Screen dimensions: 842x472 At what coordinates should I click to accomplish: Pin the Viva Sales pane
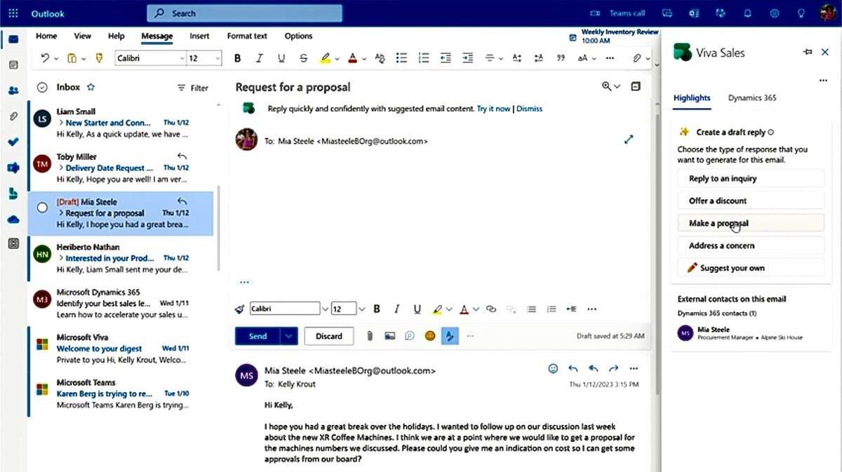[808, 51]
